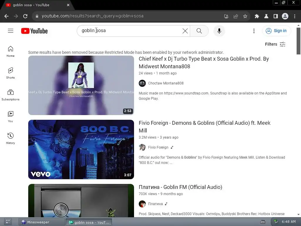Share this page via share icon
The width and height of the screenshot is (301, 226).
[236, 16]
